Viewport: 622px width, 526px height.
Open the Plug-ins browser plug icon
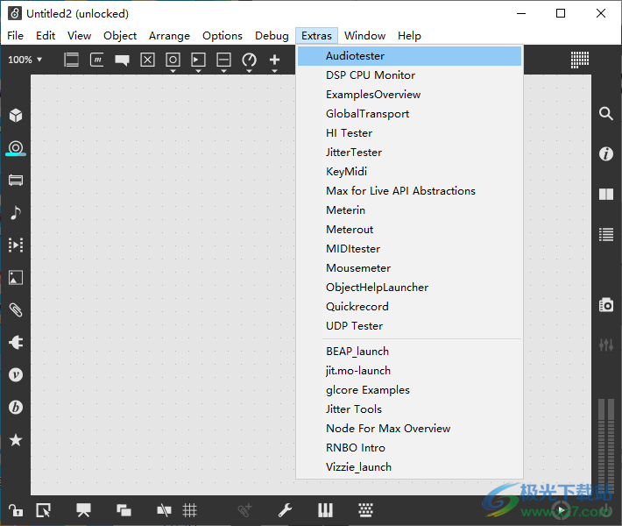coord(15,343)
